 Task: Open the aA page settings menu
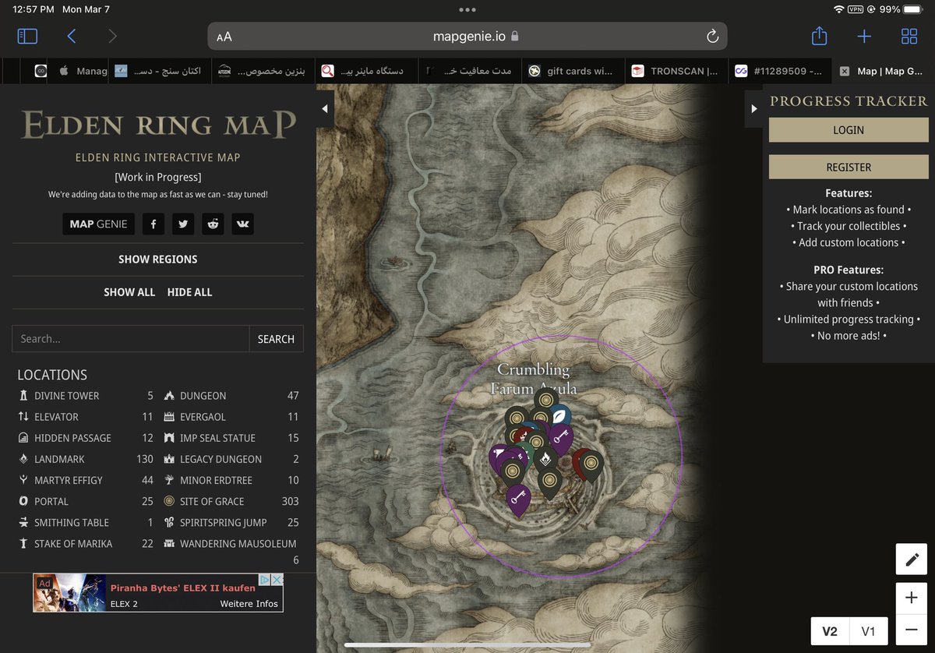(224, 37)
